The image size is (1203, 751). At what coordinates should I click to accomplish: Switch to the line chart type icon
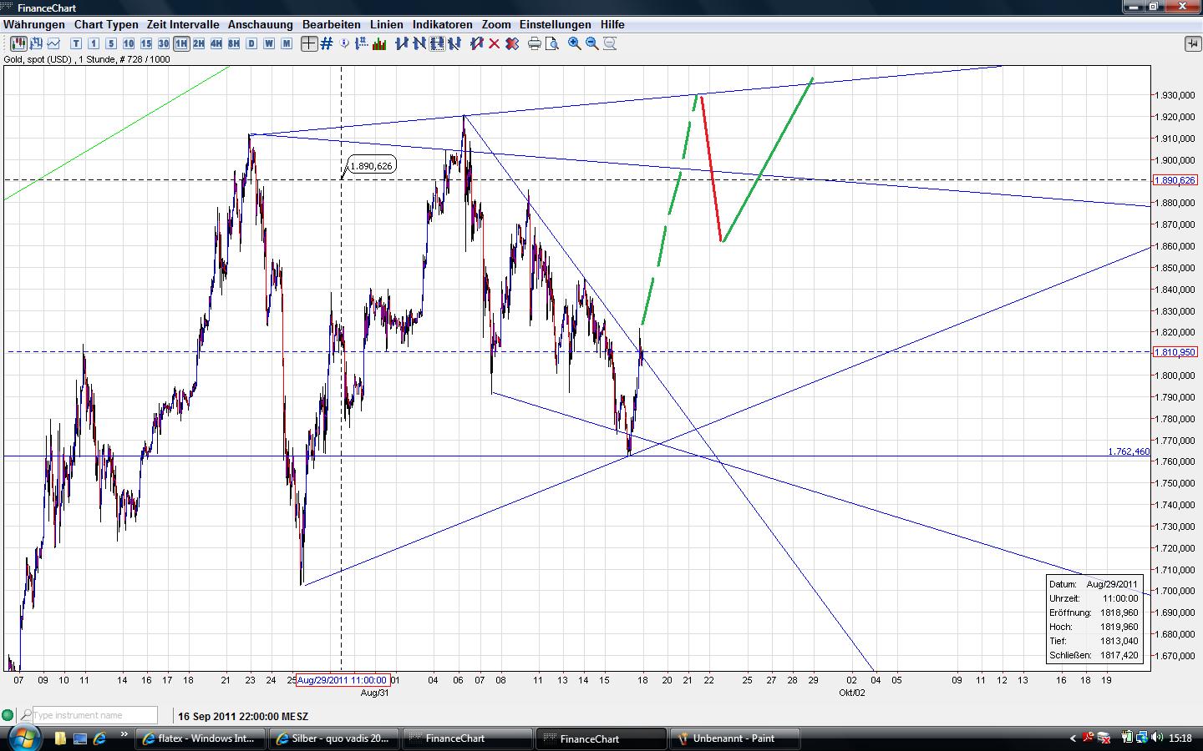click(54, 43)
